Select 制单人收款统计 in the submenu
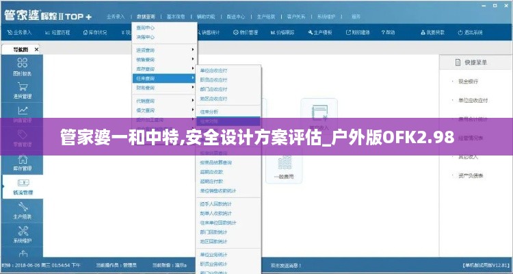The width and height of the screenshot is (513, 274). [x=228, y=213]
